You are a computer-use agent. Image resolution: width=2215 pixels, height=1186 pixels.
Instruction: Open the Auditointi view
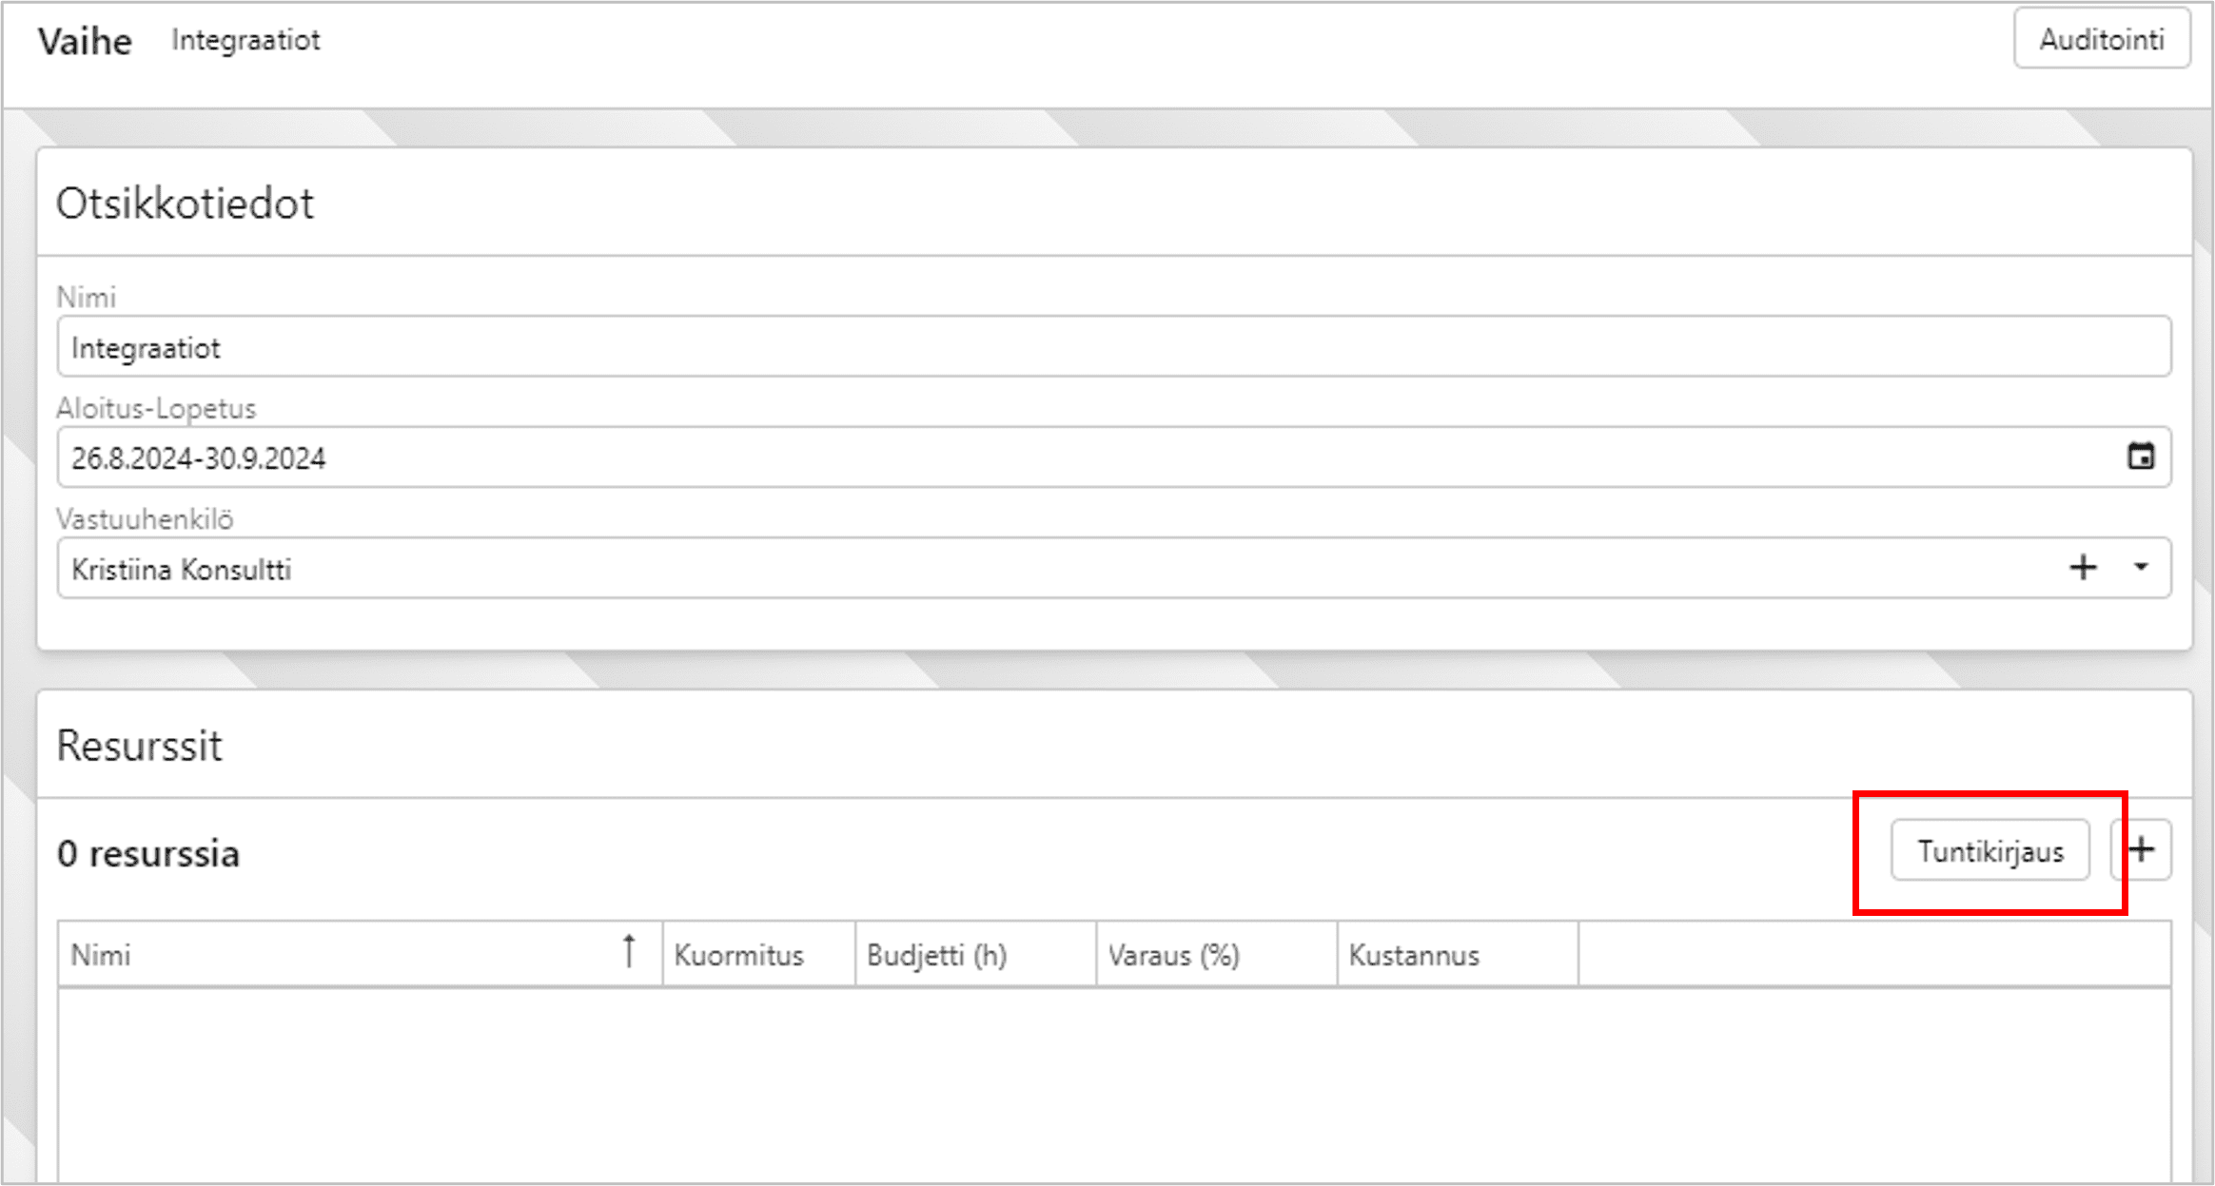tap(2101, 39)
